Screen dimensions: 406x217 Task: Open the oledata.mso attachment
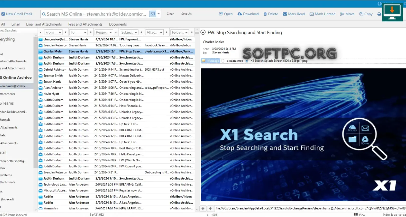tap(232, 61)
